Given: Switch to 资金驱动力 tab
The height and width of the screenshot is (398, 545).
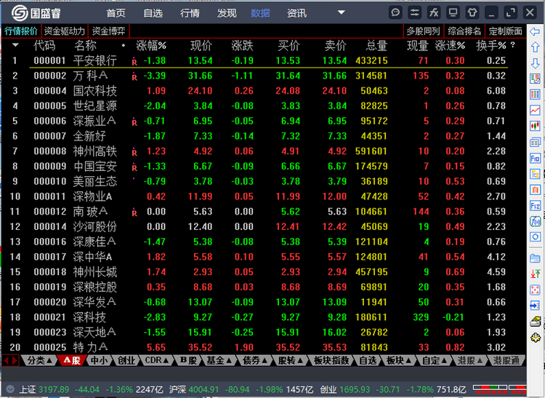Looking at the screenshot, I should 65,31.
